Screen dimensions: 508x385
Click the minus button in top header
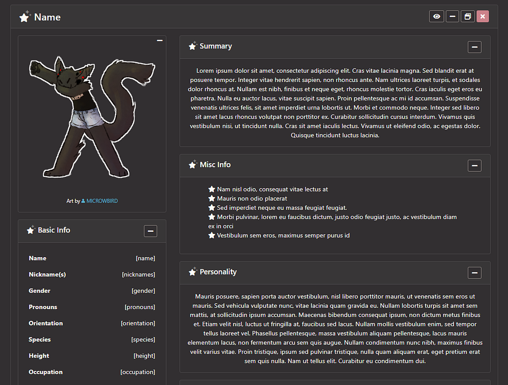pos(452,17)
